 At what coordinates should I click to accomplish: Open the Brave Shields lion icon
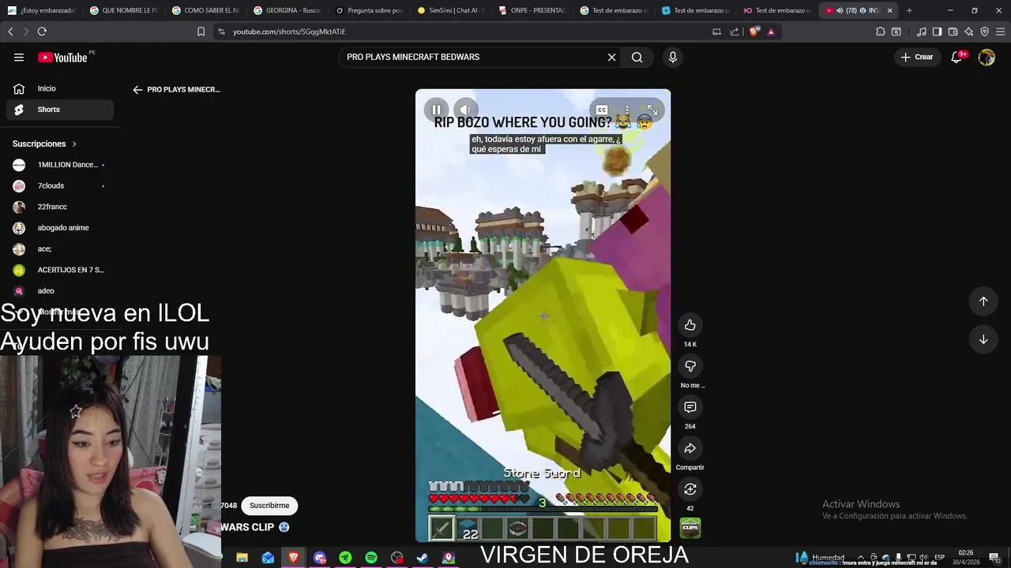point(754,32)
